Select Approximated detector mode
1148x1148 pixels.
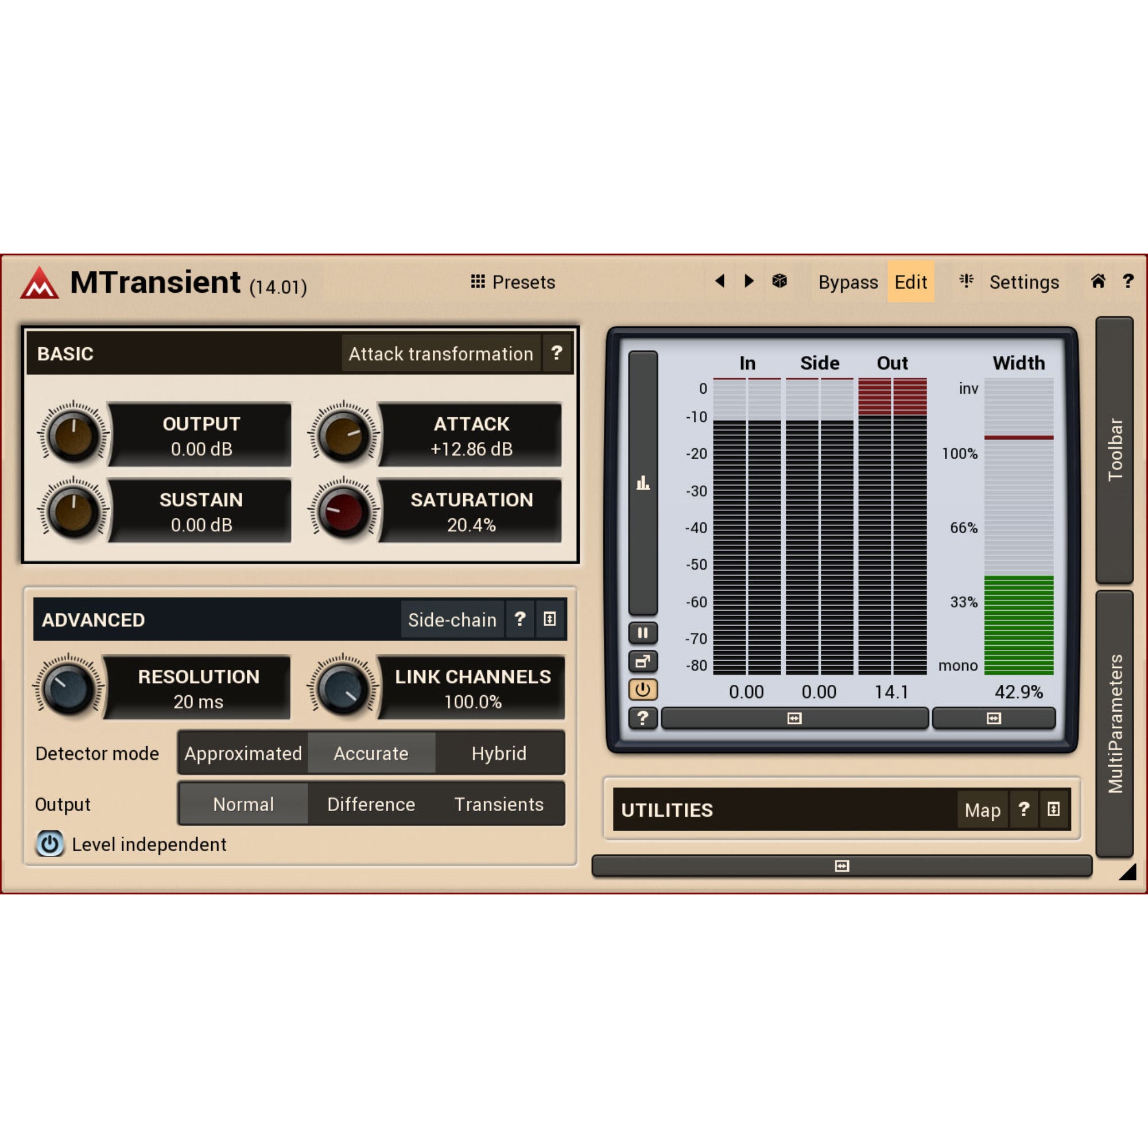point(243,754)
